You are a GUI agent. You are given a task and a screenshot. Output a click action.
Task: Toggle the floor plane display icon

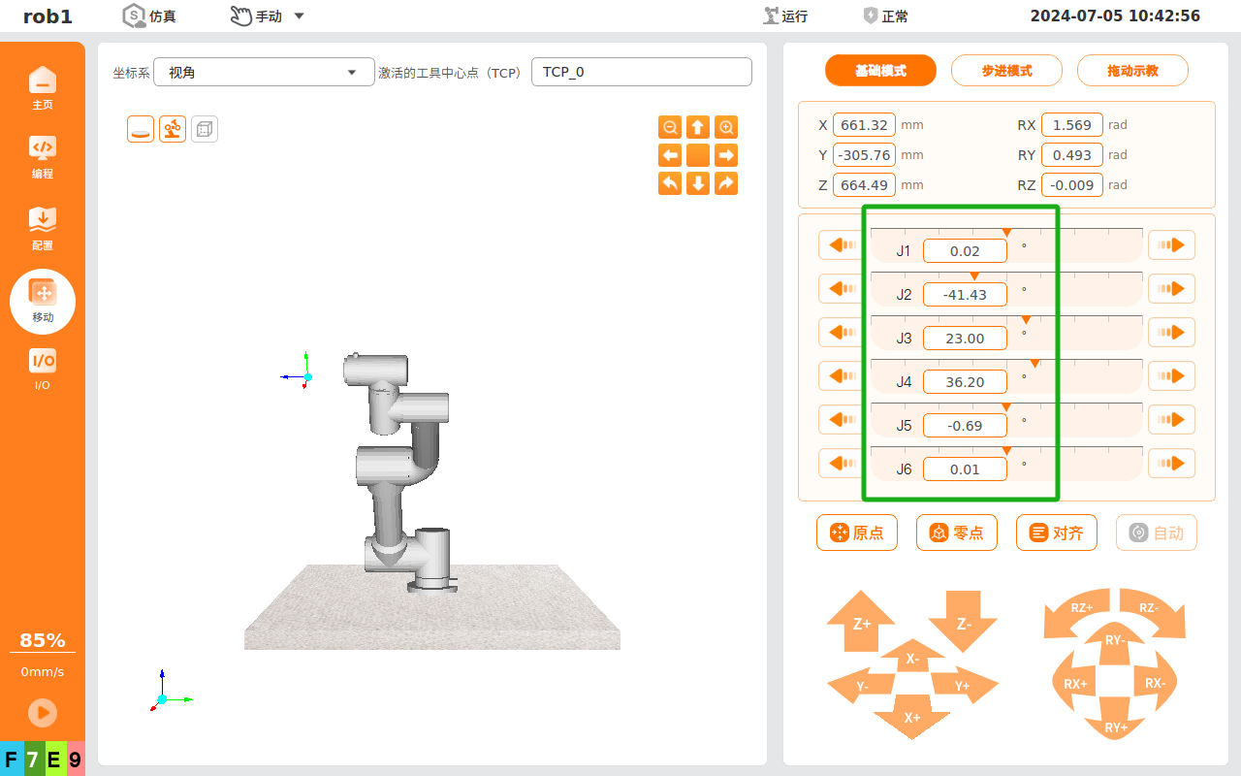pyautogui.click(x=141, y=129)
